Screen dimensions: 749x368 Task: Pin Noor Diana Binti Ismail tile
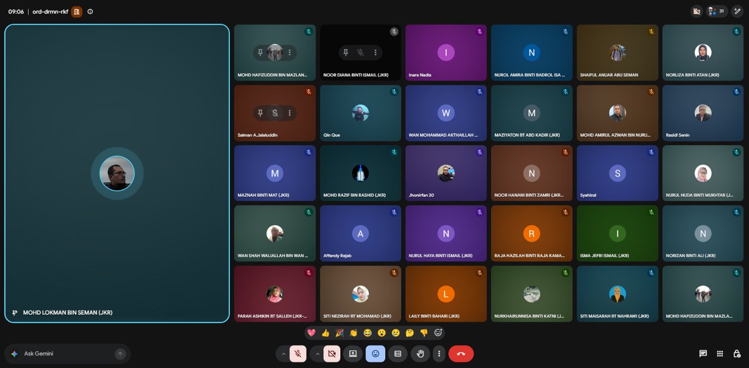[x=346, y=52]
